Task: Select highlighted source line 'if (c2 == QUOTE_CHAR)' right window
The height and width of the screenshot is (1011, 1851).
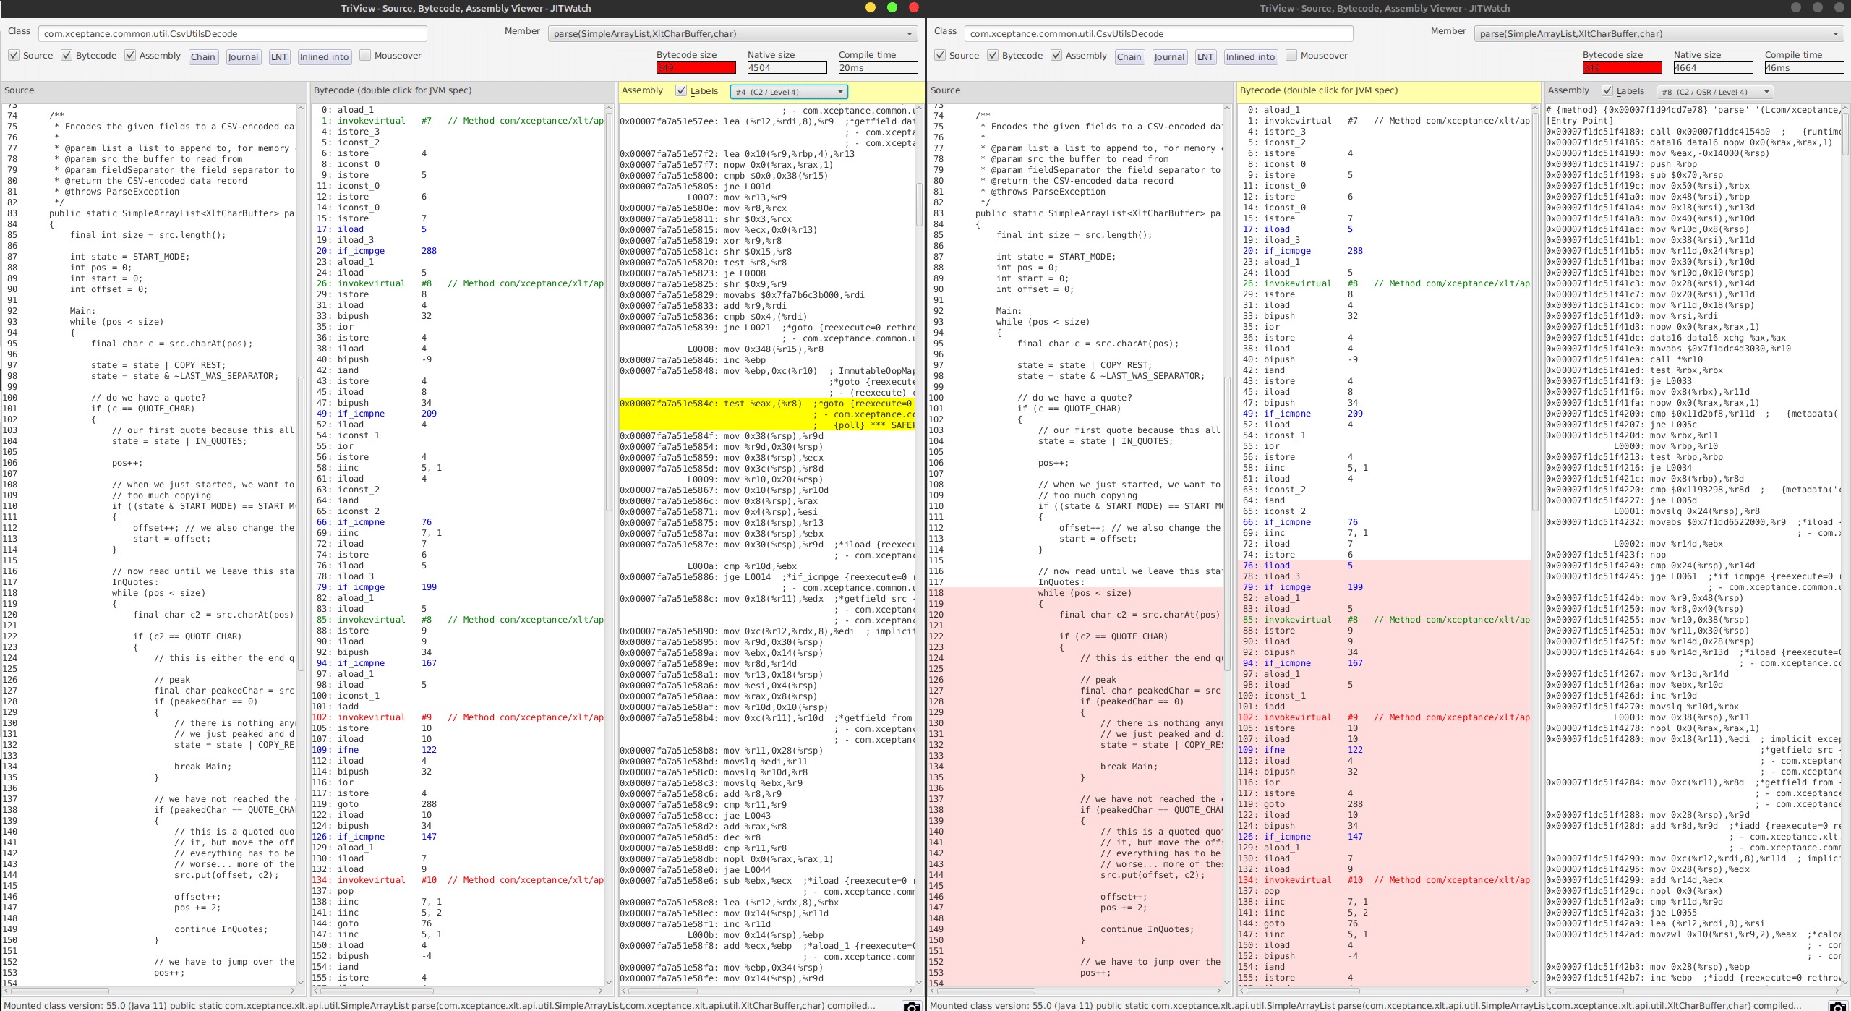Action: pos(1113,636)
